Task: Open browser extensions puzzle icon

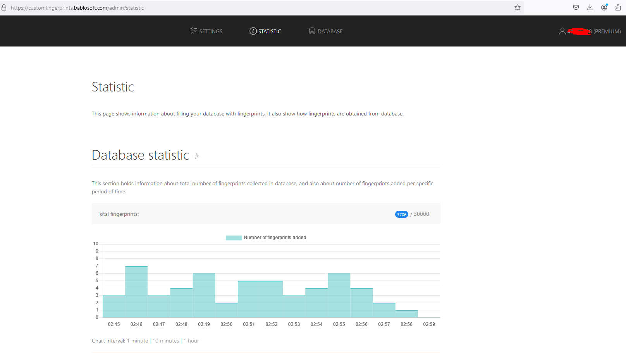Action: click(x=618, y=8)
